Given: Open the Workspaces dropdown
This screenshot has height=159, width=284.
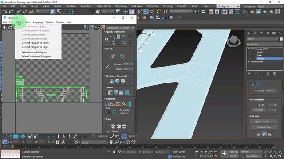Looking at the screenshot, I should tap(269, 6).
